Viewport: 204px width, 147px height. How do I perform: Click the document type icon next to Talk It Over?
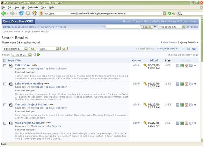click(x=11, y=66)
